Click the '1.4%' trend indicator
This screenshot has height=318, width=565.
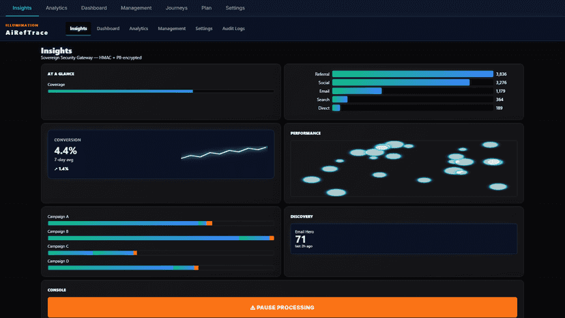click(61, 169)
